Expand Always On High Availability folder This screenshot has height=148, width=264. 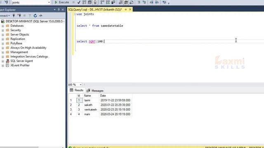click(3, 48)
